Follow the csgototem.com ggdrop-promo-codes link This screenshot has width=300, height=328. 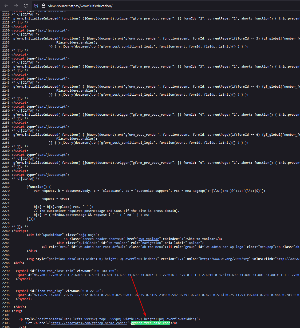pos(89,323)
